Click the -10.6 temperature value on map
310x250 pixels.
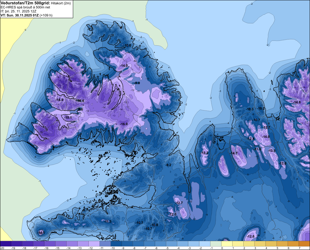click(127, 46)
